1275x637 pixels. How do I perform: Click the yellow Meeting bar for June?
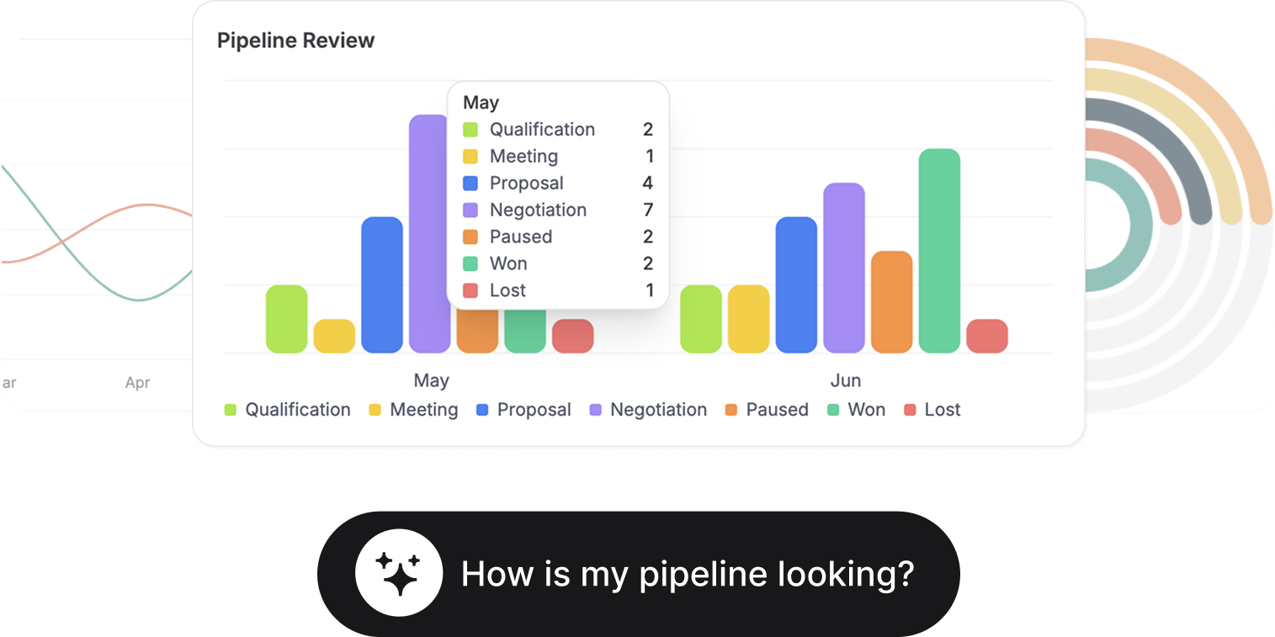748,319
